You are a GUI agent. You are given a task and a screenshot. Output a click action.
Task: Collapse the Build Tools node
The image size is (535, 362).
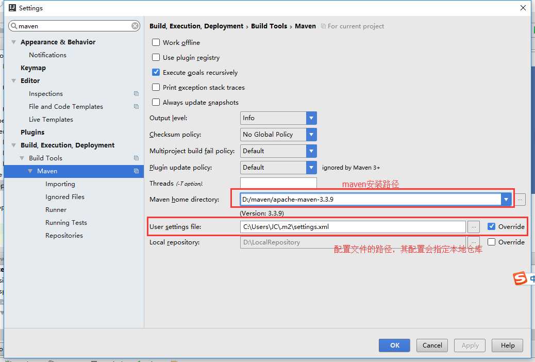pyautogui.click(x=22, y=158)
